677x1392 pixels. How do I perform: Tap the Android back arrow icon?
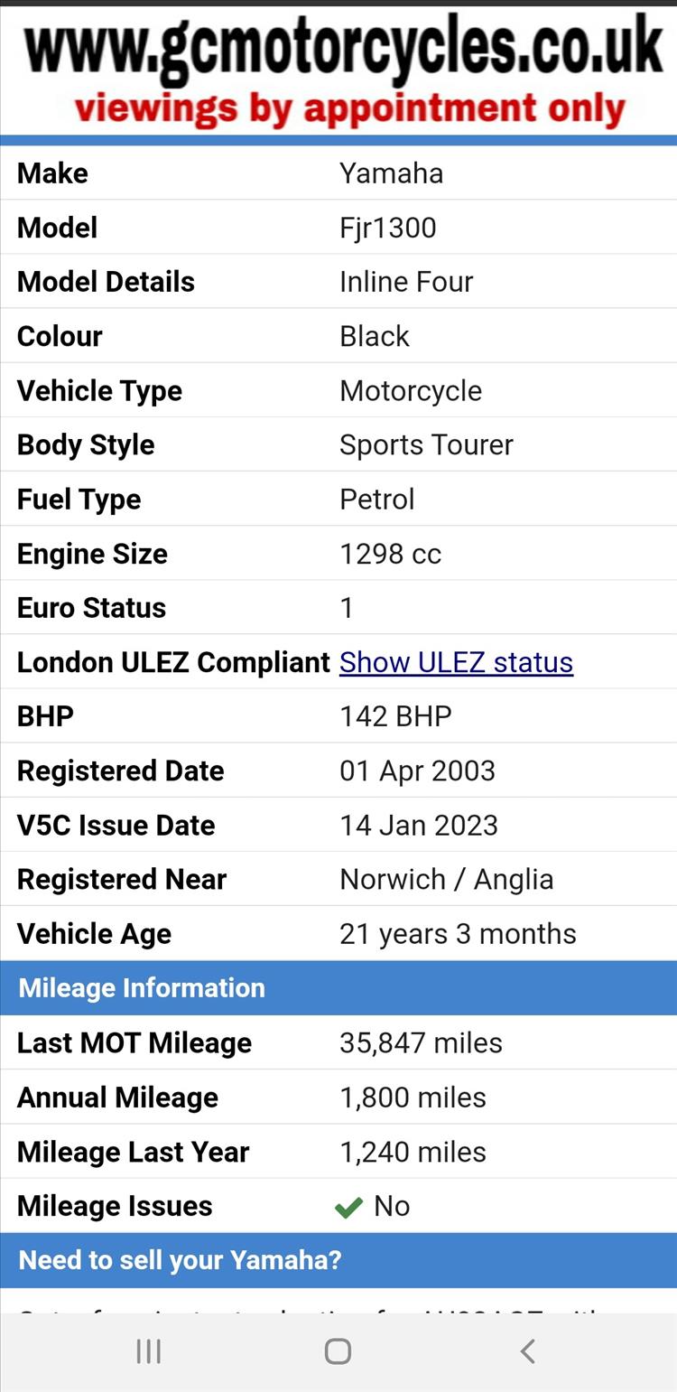click(x=528, y=1350)
